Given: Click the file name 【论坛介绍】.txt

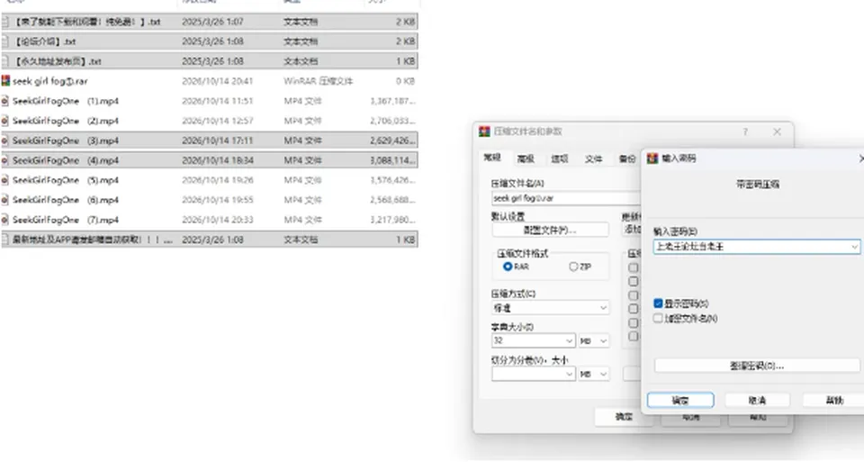Looking at the screenshot, I should coord(45,41).
